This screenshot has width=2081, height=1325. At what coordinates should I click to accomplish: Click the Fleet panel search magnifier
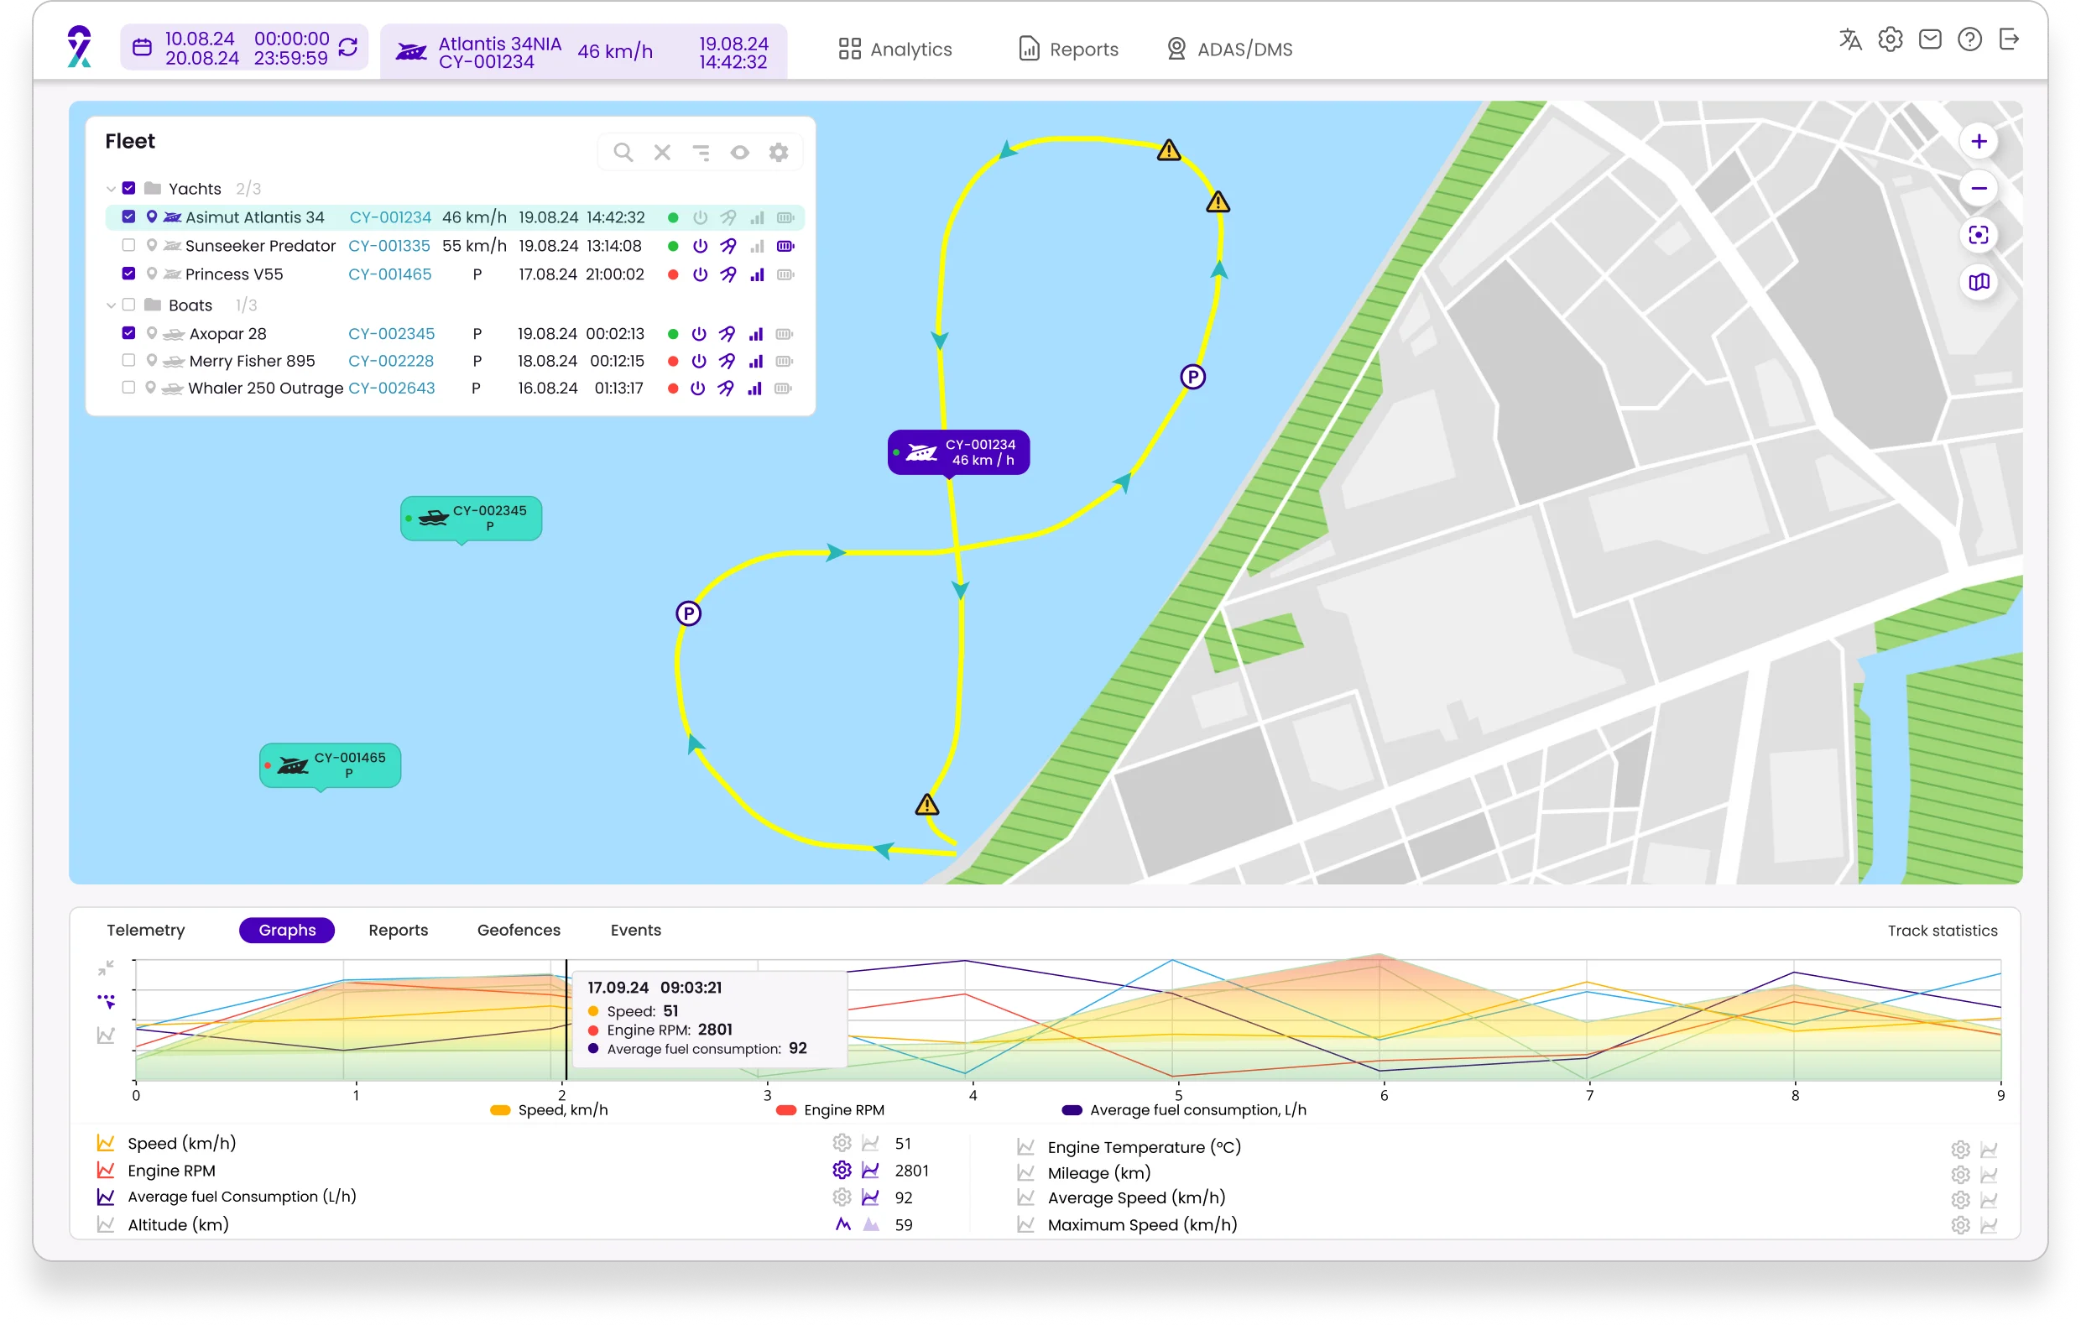point(623,153)
